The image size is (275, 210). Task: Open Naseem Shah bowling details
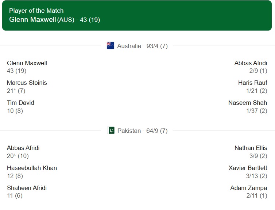coord(248,103)
